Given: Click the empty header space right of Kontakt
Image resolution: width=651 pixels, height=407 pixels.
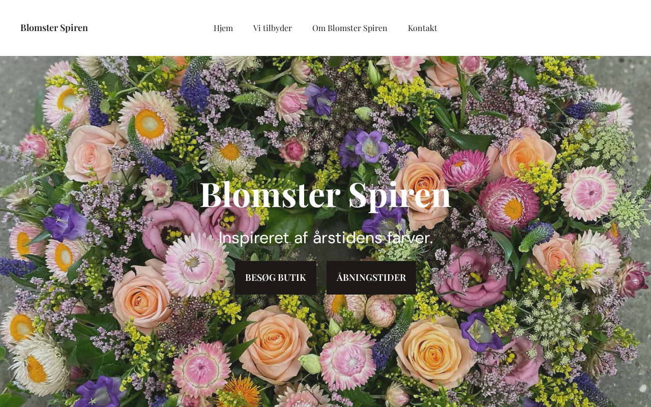Looking at the screenshot, I should (x=544, y=28).
